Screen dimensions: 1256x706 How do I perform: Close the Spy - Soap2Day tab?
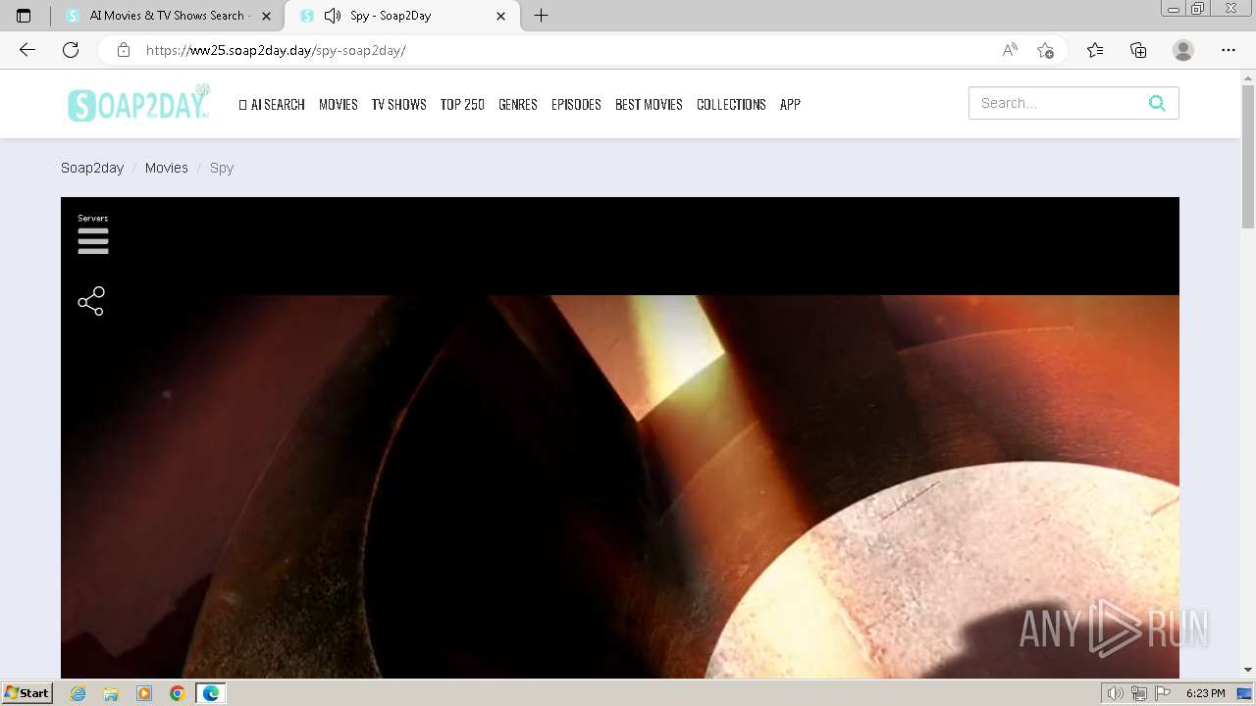[x=501, y=16]
